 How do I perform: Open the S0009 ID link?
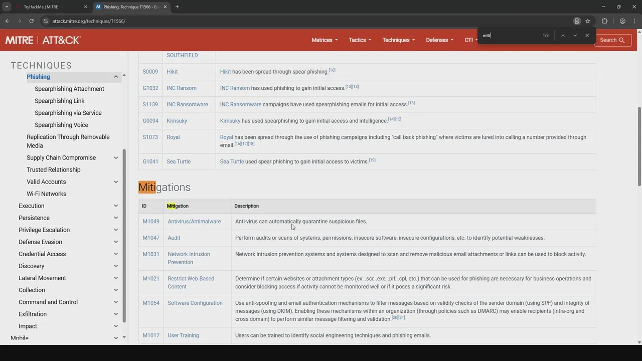click(150, 72)
